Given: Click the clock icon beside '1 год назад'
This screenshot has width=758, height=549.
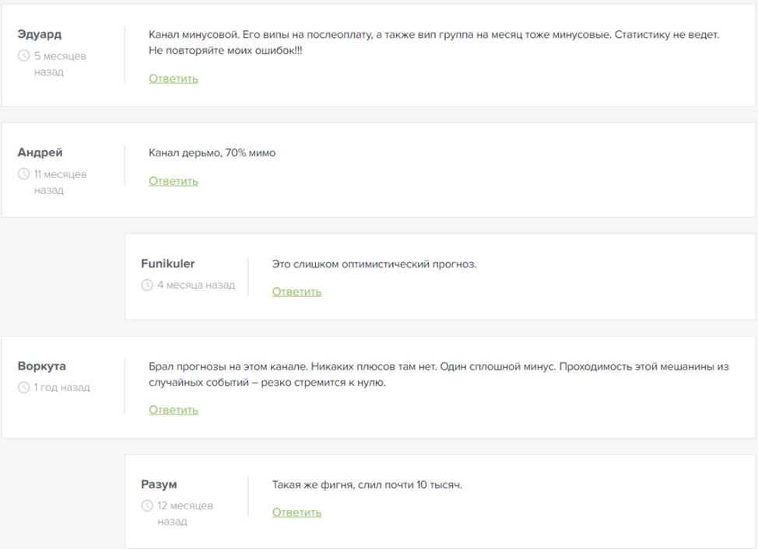Looking at the screenshot, I should [x=23, y=387].
